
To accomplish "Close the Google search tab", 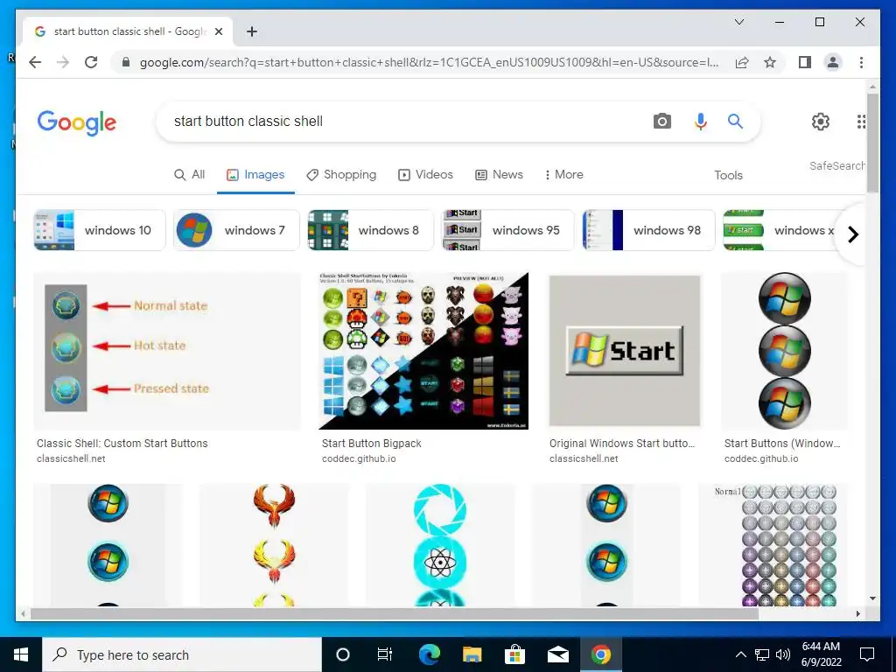I will [218, 31].
